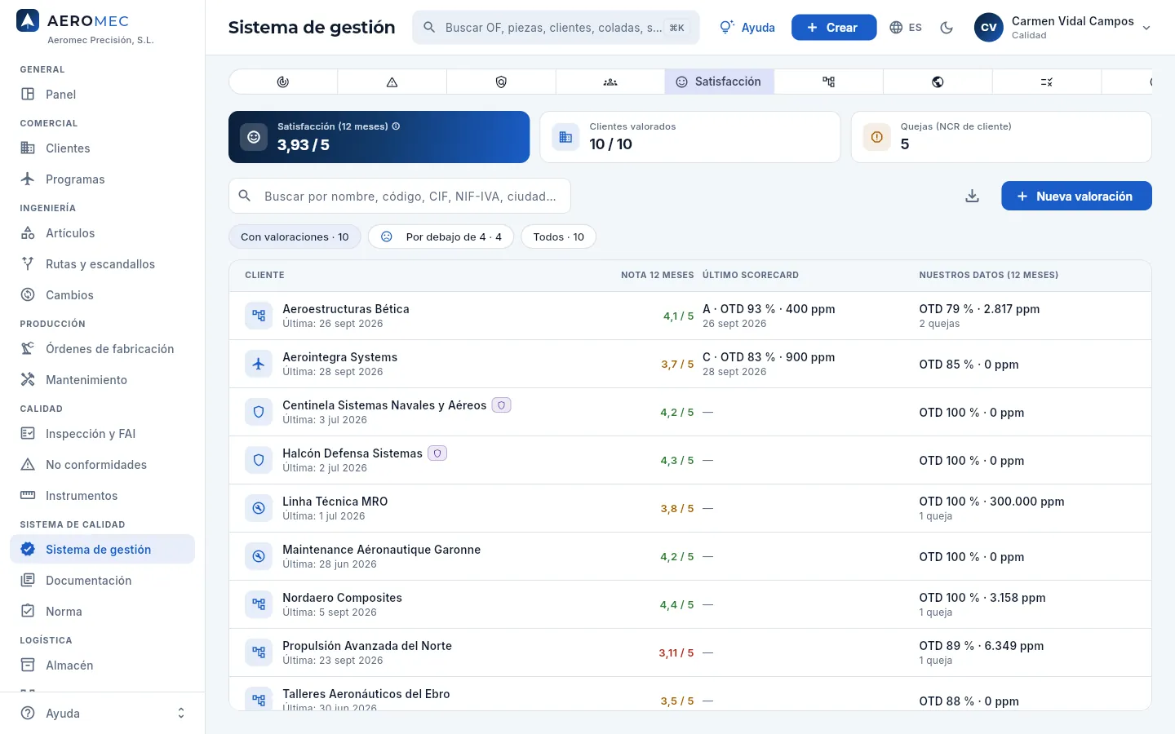This screenshot has height=734, width=1175.
Task: Open Rutas y escandallos
Action: pos(102,264)
